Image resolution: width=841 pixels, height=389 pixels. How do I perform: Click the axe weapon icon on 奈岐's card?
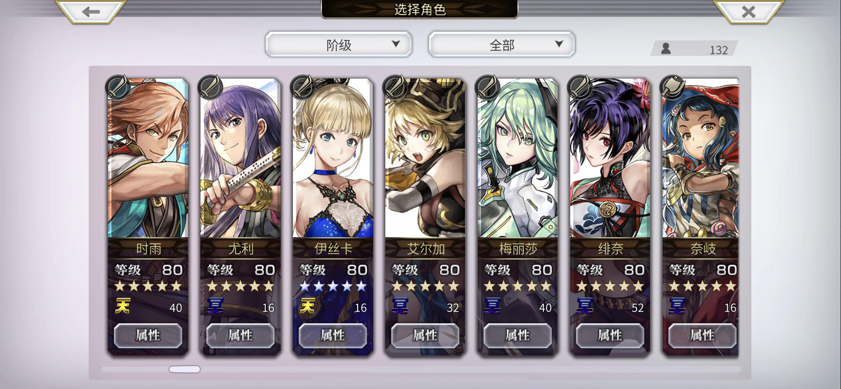pyautogui.click(x=672, y=87)
